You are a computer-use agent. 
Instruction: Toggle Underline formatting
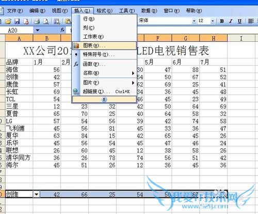239,21
